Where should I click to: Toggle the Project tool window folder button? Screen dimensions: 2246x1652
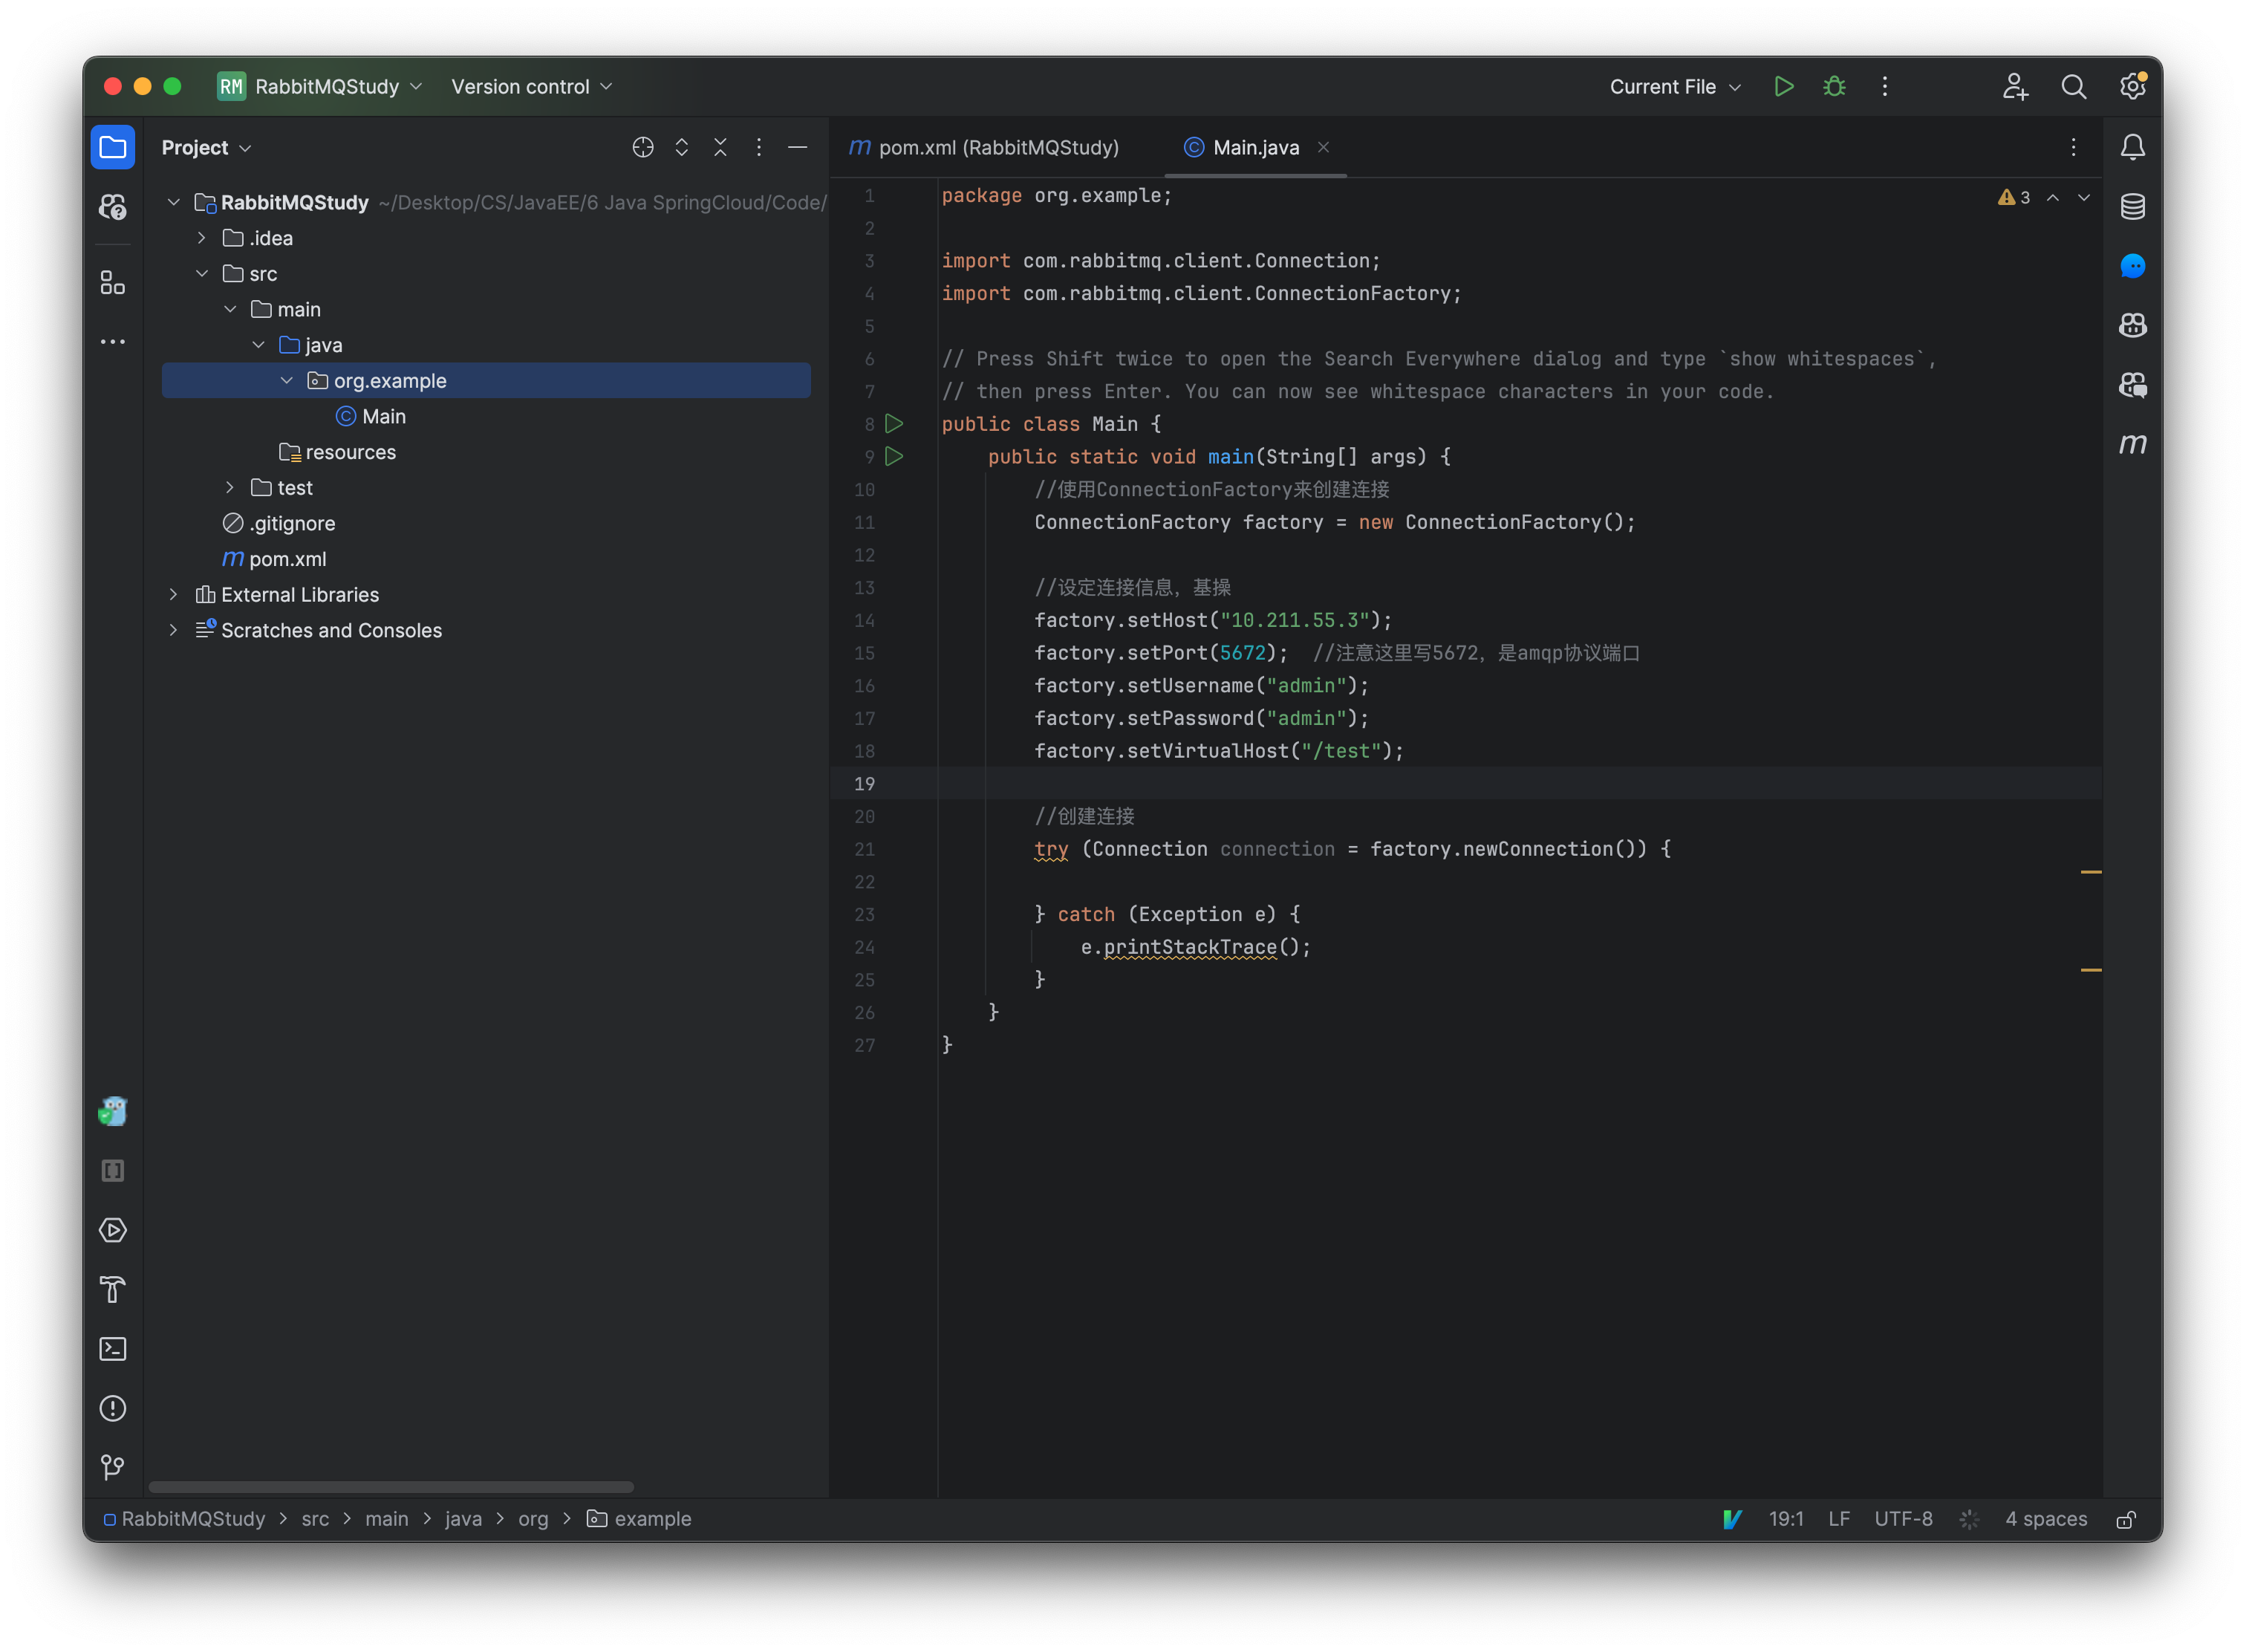[113, 148]
